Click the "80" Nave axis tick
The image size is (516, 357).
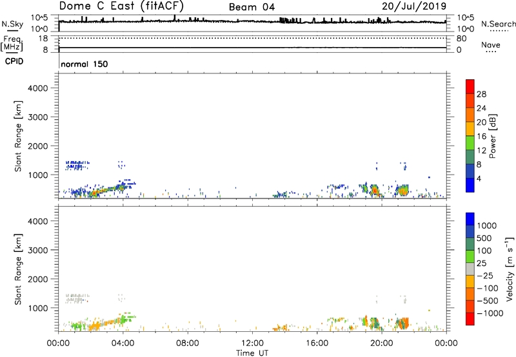coord(461,39)
